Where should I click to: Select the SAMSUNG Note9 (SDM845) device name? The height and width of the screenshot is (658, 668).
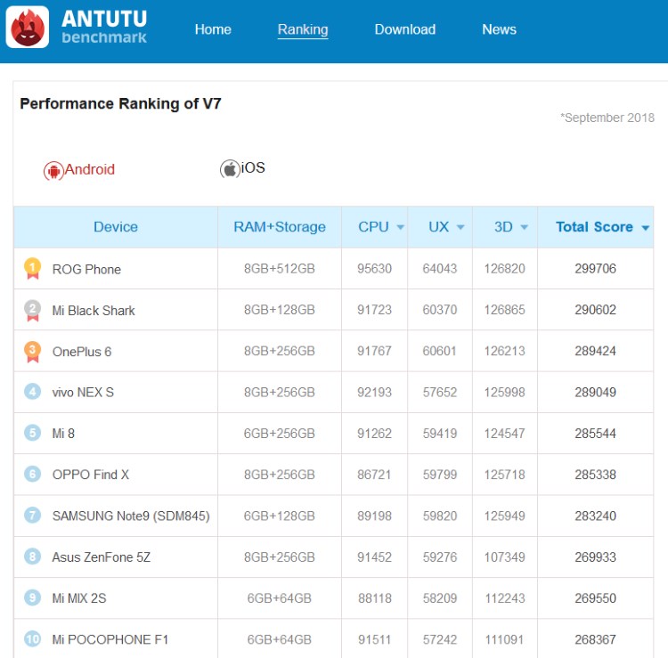tap(131, 516)
